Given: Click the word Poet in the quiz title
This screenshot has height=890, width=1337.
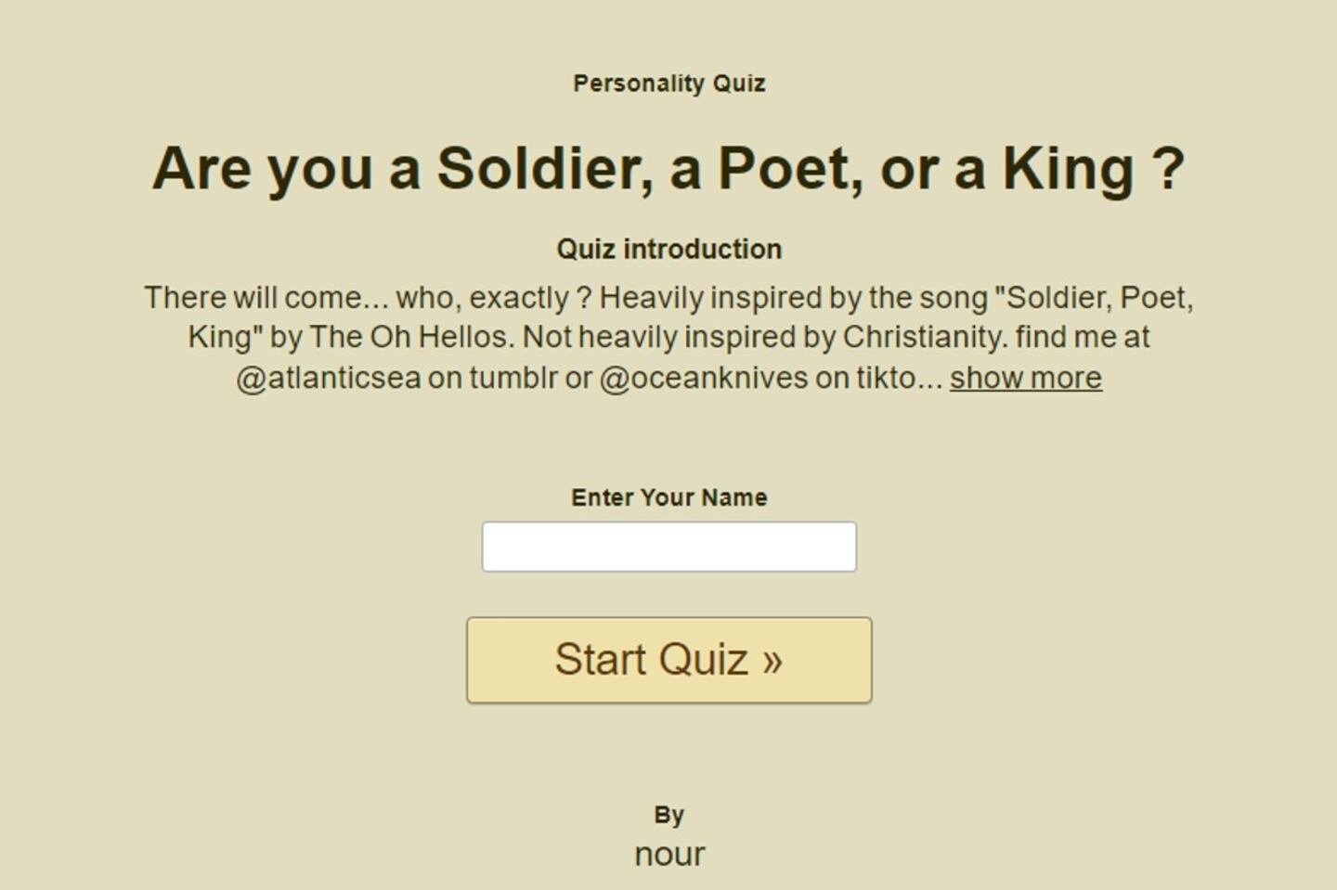Looking at the screenshot, I should (787, 169).
